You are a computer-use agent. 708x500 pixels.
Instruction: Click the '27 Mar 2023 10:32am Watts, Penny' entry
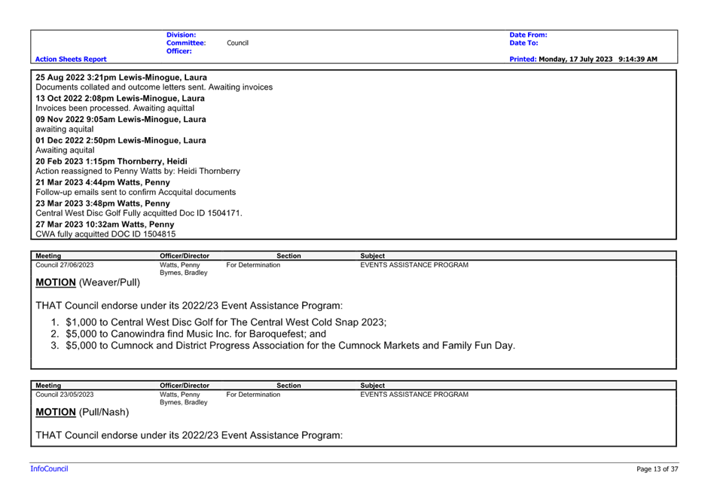(x=105, y=224)
